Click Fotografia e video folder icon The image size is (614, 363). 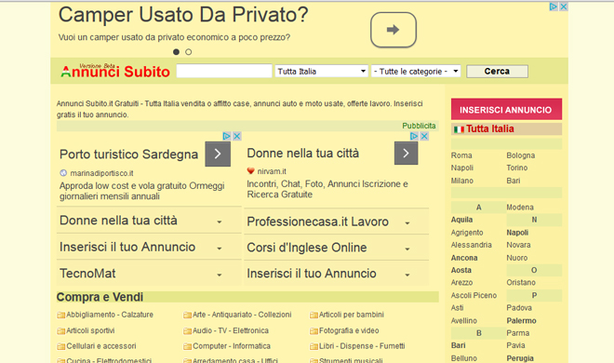tap(314, 331)
